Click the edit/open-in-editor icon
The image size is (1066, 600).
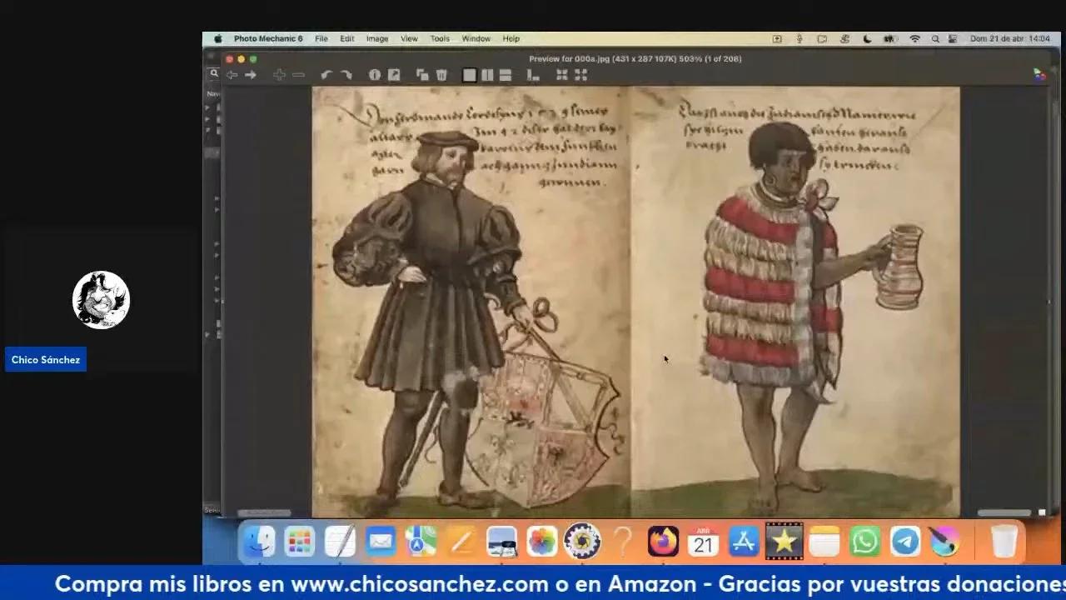pyautogui.click(x=394, y=75)
